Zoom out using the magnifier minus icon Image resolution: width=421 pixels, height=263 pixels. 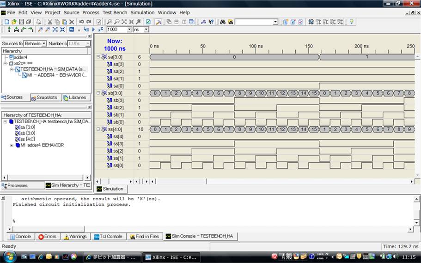(117, 22)
